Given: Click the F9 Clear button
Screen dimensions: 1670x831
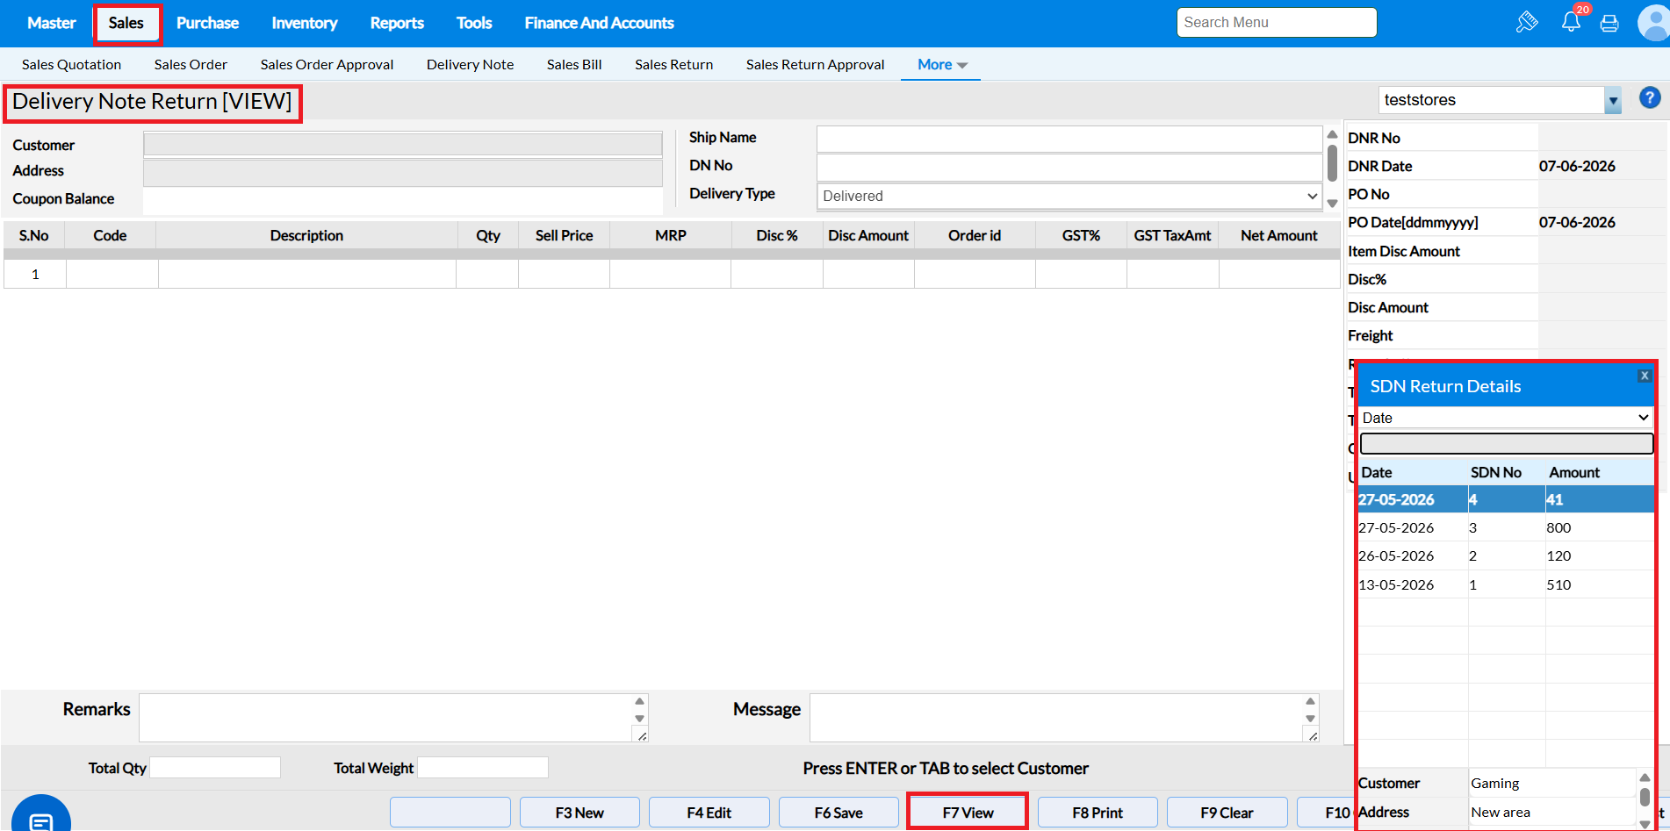Looking at the screenshot, I should click(x=1227, y=813).
